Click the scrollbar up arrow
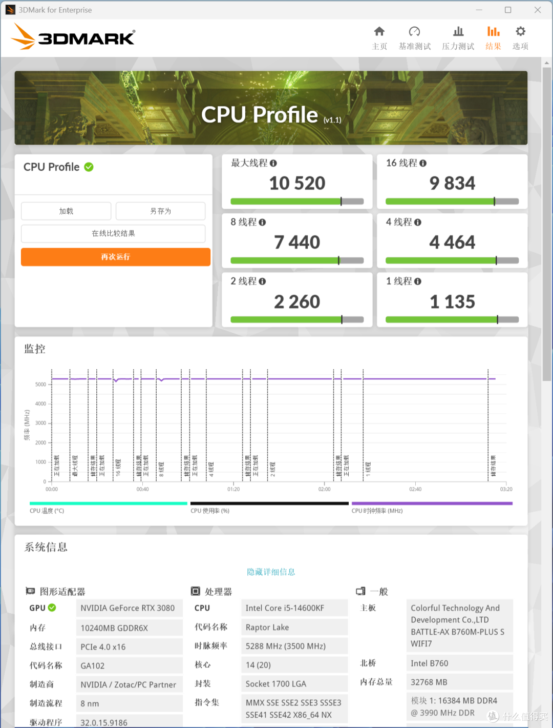The width and height of the screenshot is (553, 728). pyautogui.click(x=547, y=63)
